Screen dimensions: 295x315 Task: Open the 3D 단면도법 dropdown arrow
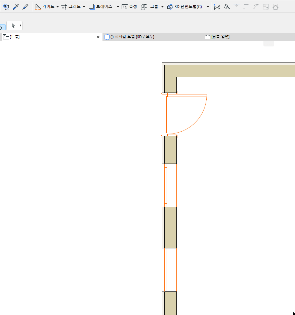(x=208, y=6)
